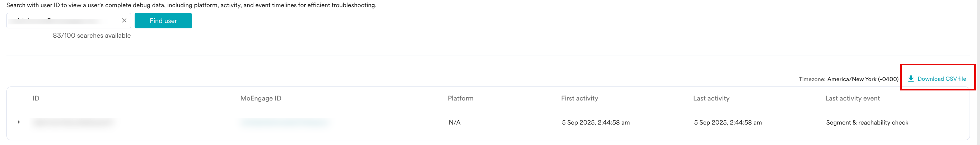The height and width of the screenshot is (145, 980).
Task: Click the Platform column header
Action: [x=460, y=98]
